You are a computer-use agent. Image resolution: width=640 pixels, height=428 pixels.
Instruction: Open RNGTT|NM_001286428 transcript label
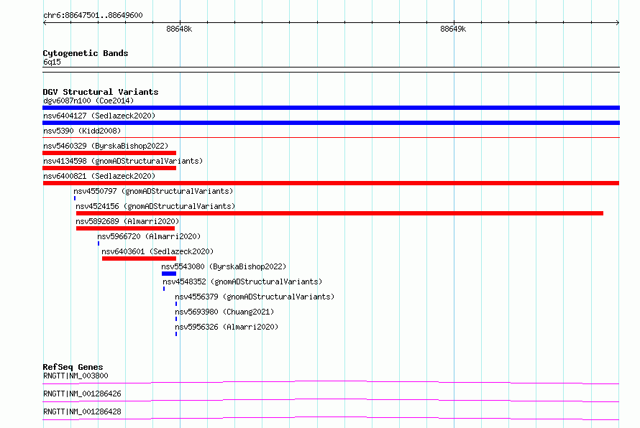(82, 411)
